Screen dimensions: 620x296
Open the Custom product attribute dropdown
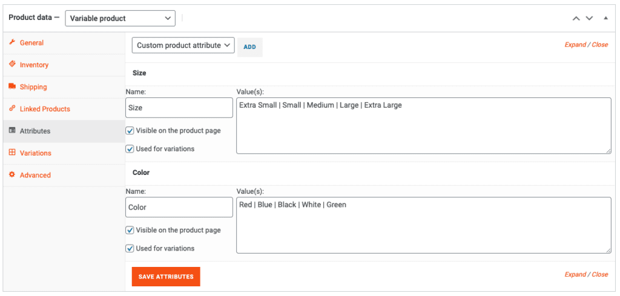pyautogui.click(x=183, y=45)
